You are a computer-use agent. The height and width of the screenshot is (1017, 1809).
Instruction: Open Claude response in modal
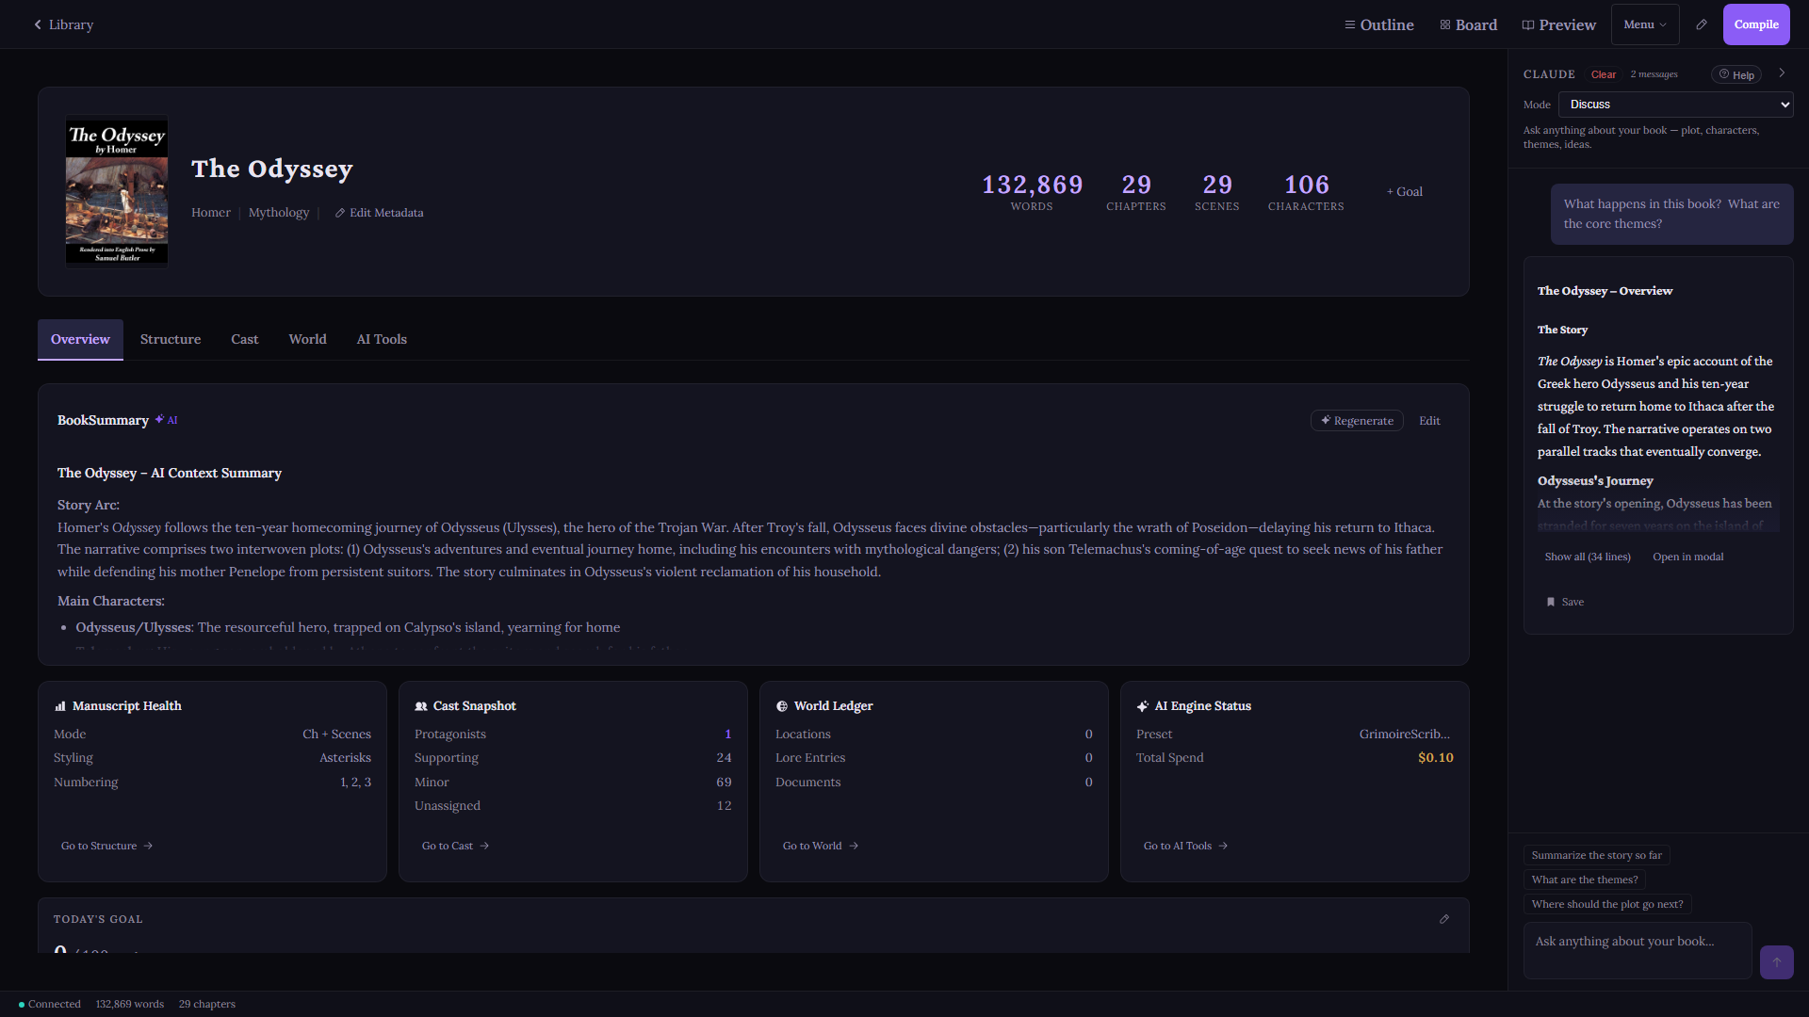(x=1687, y=557)
